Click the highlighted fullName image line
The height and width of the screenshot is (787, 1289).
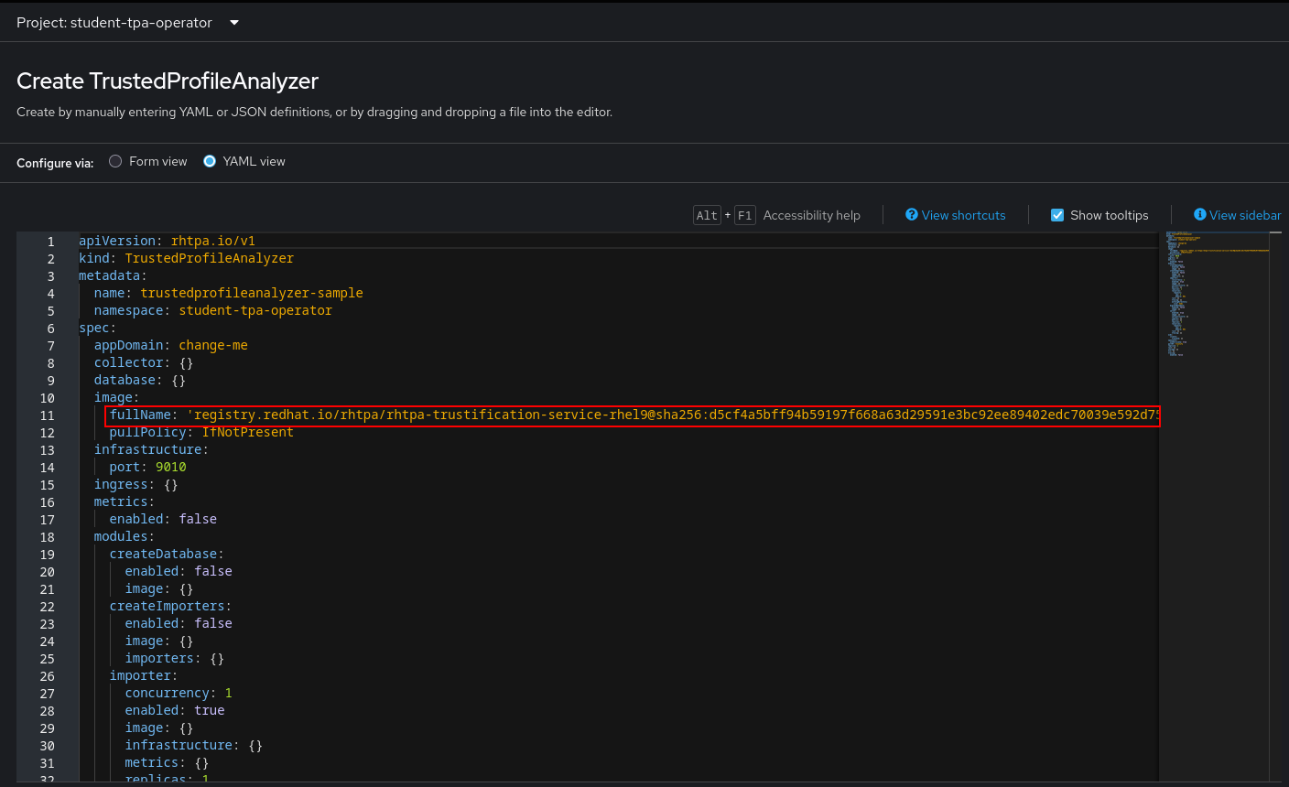point(549,415)
